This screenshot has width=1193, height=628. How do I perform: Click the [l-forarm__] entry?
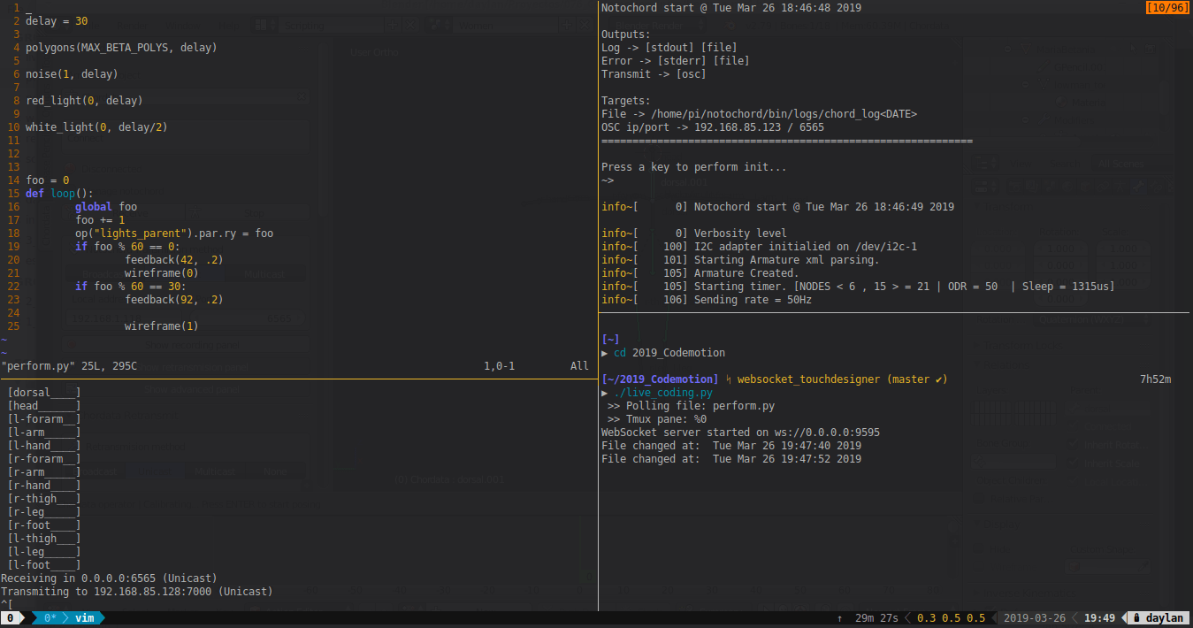(x=43, y=418)
